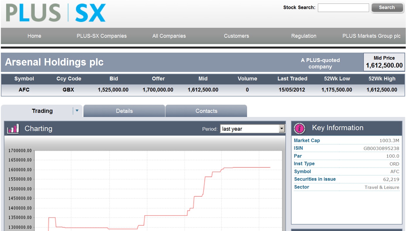Viewport: 406px width, 231px height.
Task: Open the Regulation menu item
Action: [x=304, y=36]
